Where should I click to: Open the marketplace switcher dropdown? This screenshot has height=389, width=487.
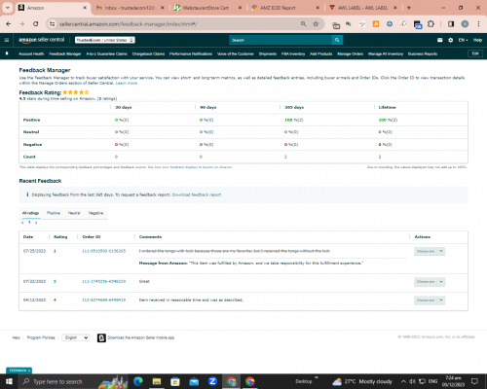[105, 40]
